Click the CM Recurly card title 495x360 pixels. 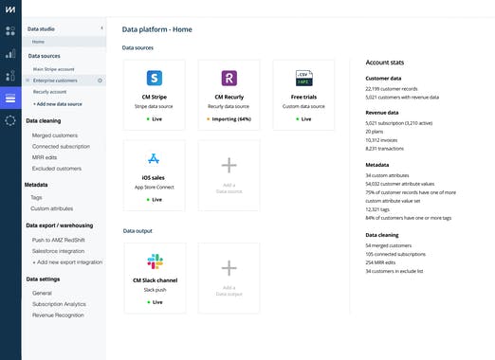click(229, 97)
